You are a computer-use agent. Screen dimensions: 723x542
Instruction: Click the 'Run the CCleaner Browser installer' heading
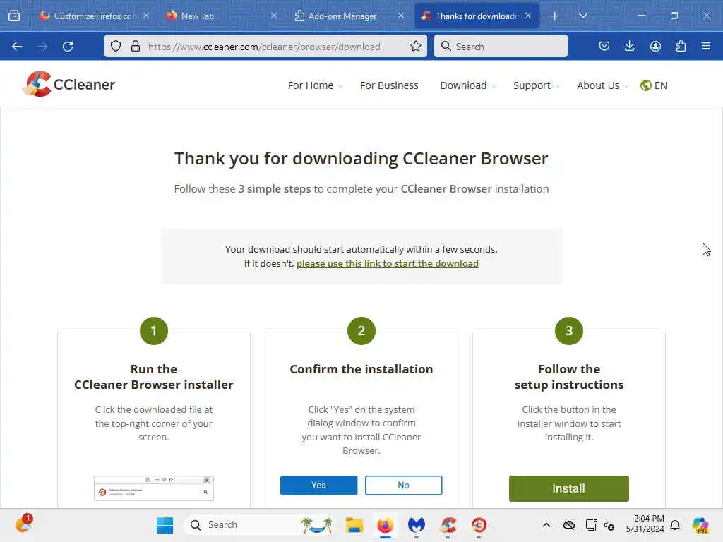153,377
